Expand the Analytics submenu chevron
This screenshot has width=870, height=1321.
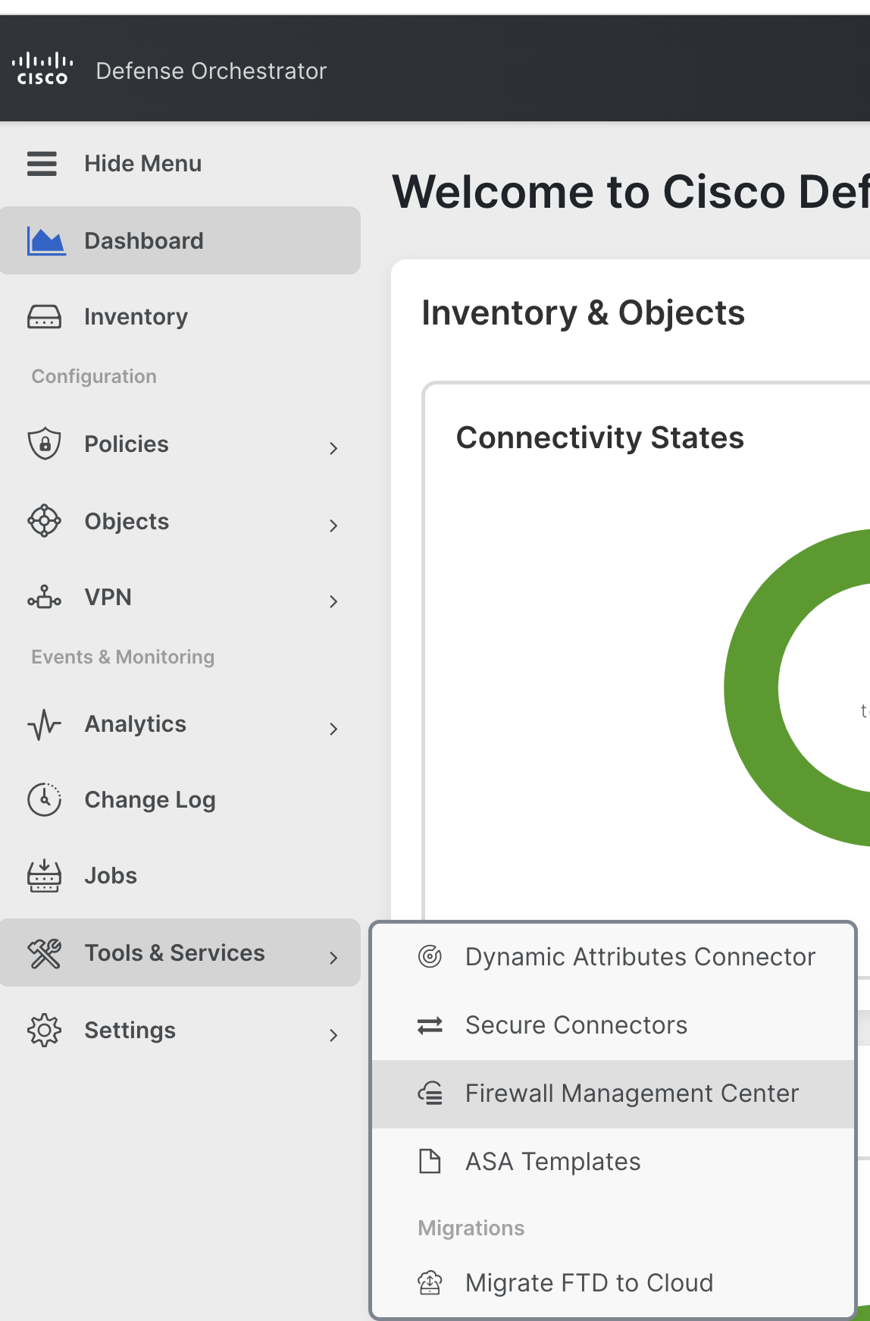click(333, 729)
